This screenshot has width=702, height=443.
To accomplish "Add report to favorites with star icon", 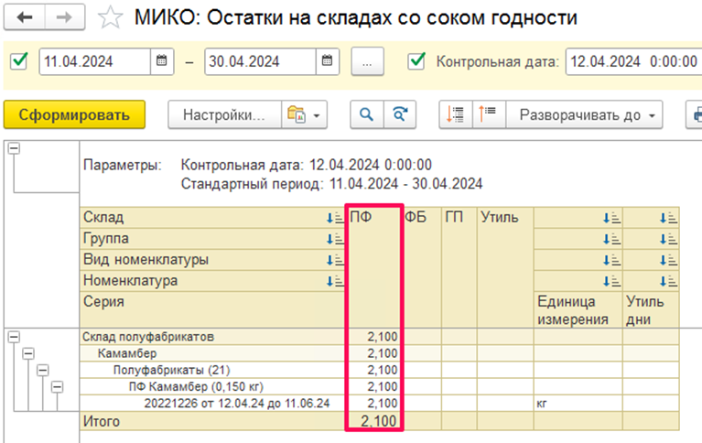I will (110, 18).
